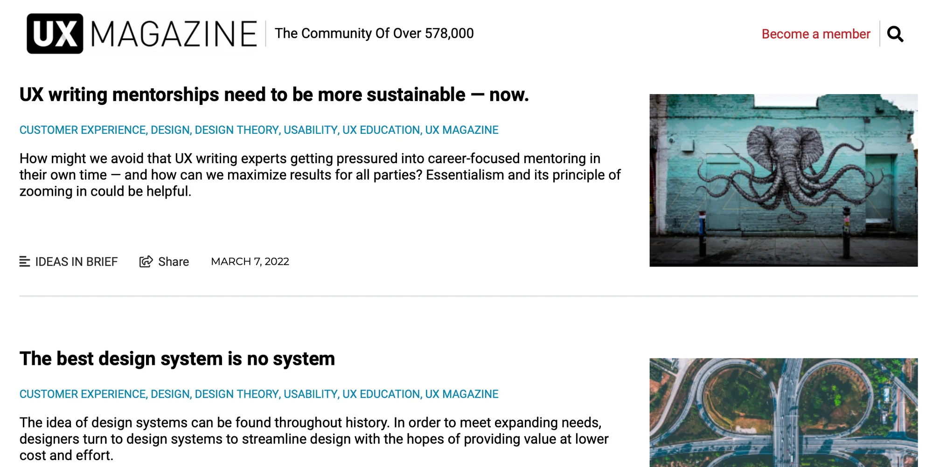The height and width of the screenshot is (467, 933).
Task: Select the USABILITY tag on the second article
Action: (311, 394)
